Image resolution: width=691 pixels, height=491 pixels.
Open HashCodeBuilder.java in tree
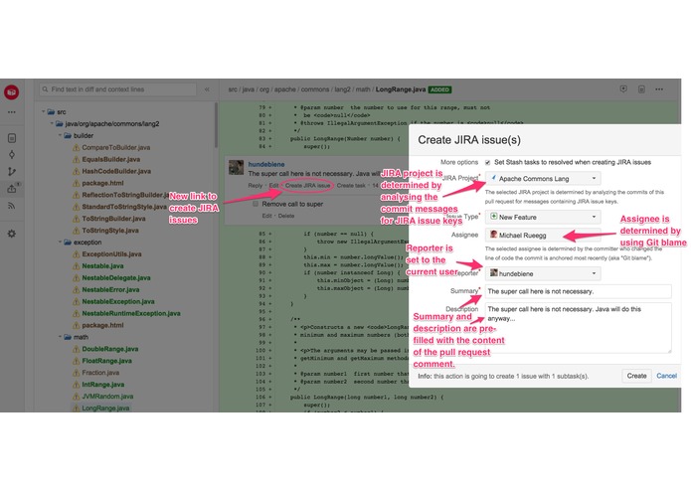click(x=116, y=171)
